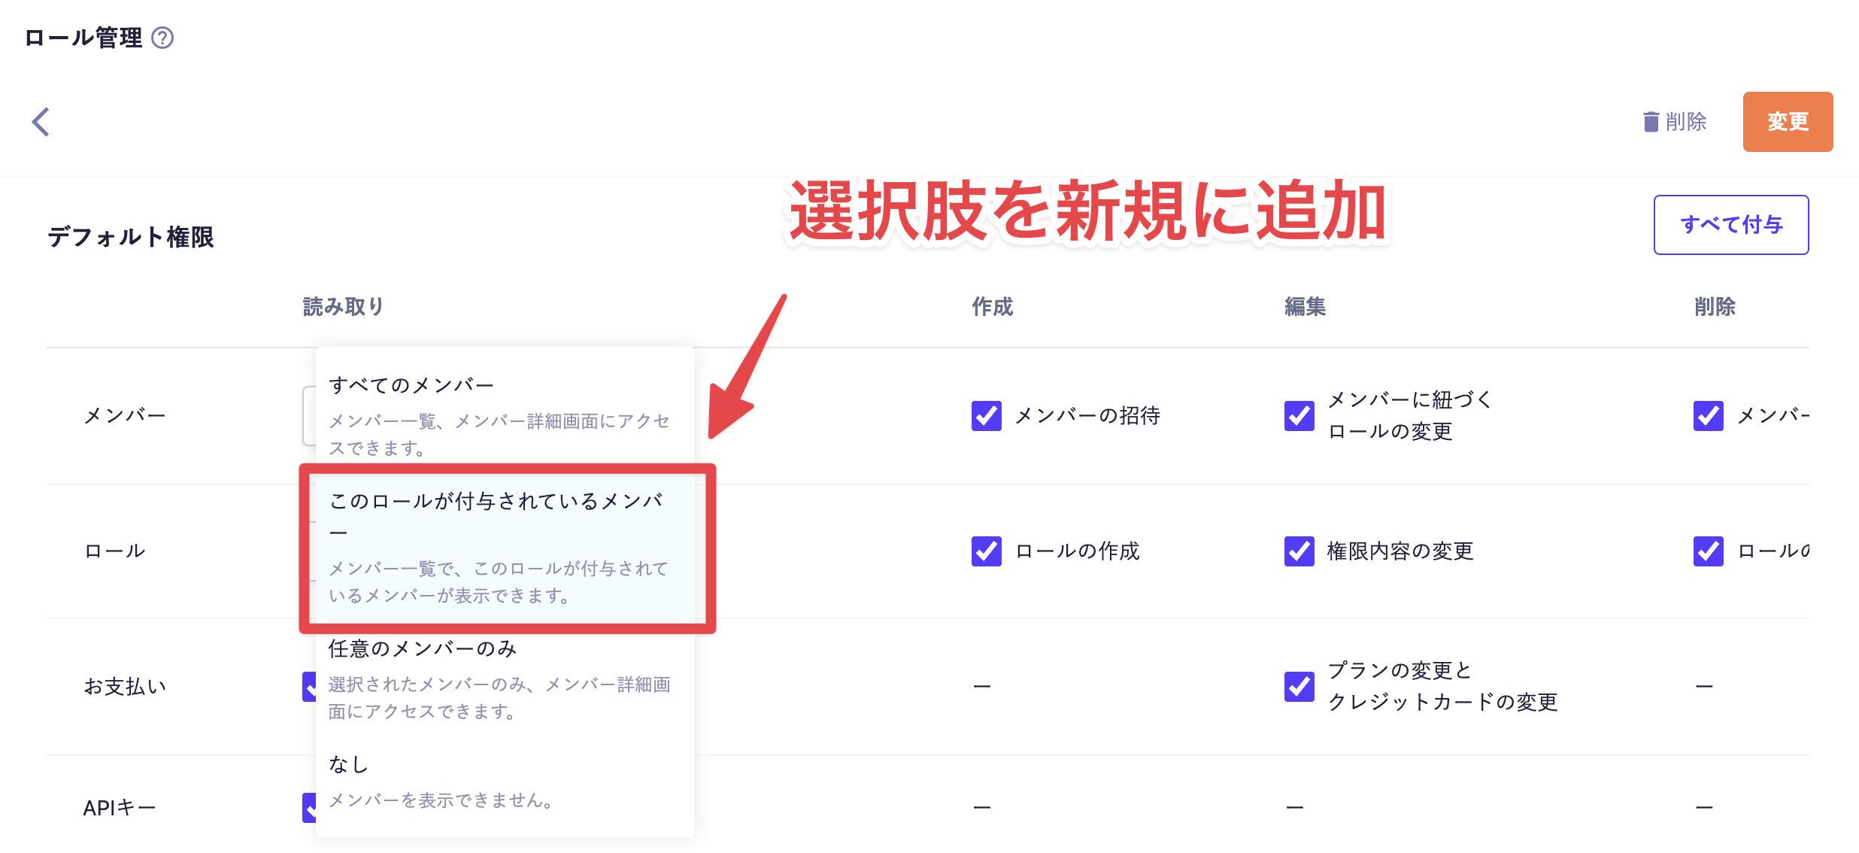The image size is (1859, 853).
Task: Toggle プランの変更とクレジットカードの変更 checkbox
Action: tap(1299, 686)
